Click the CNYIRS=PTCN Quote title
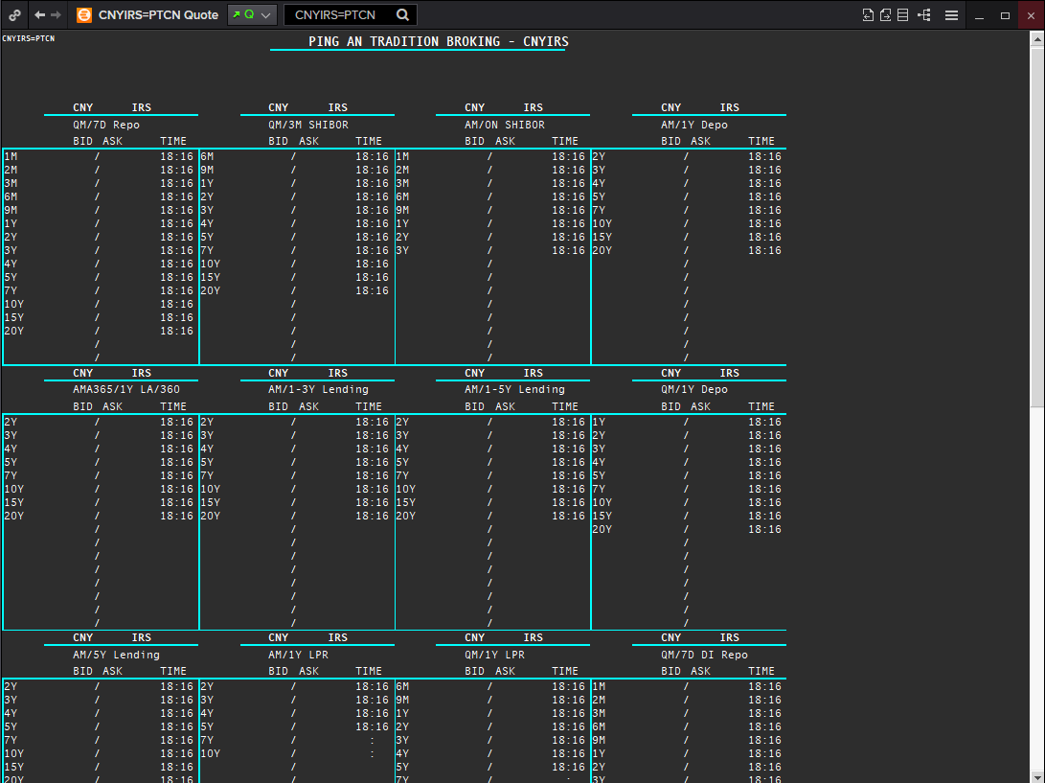The height and width of the screenshot is (783, 1045). (x=159, y=14)
